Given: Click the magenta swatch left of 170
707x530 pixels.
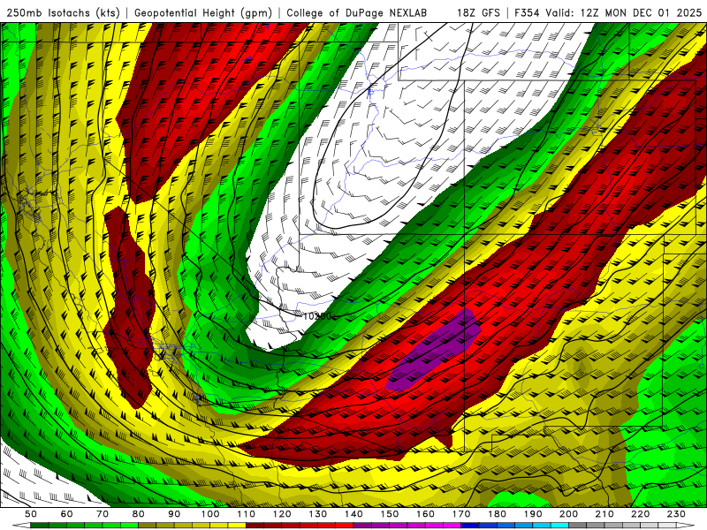Looking at the screenshot, I should click(452, 525).
